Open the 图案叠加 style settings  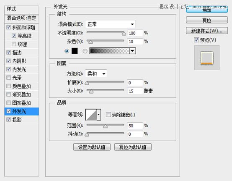coord(22,103)
